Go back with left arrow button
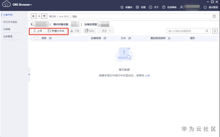 (33, 16)
